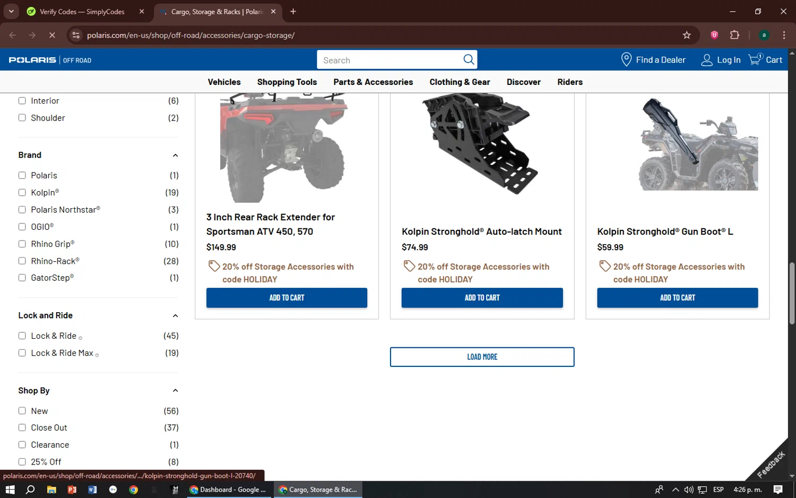Open a new browser tab
The height and width of the screenshot is (498, 796).
click(293, 11)
